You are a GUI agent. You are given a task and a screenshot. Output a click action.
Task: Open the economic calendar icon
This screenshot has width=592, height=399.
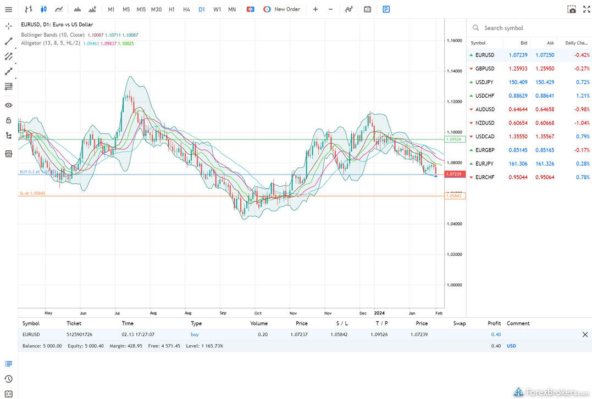tap(367, 9)
